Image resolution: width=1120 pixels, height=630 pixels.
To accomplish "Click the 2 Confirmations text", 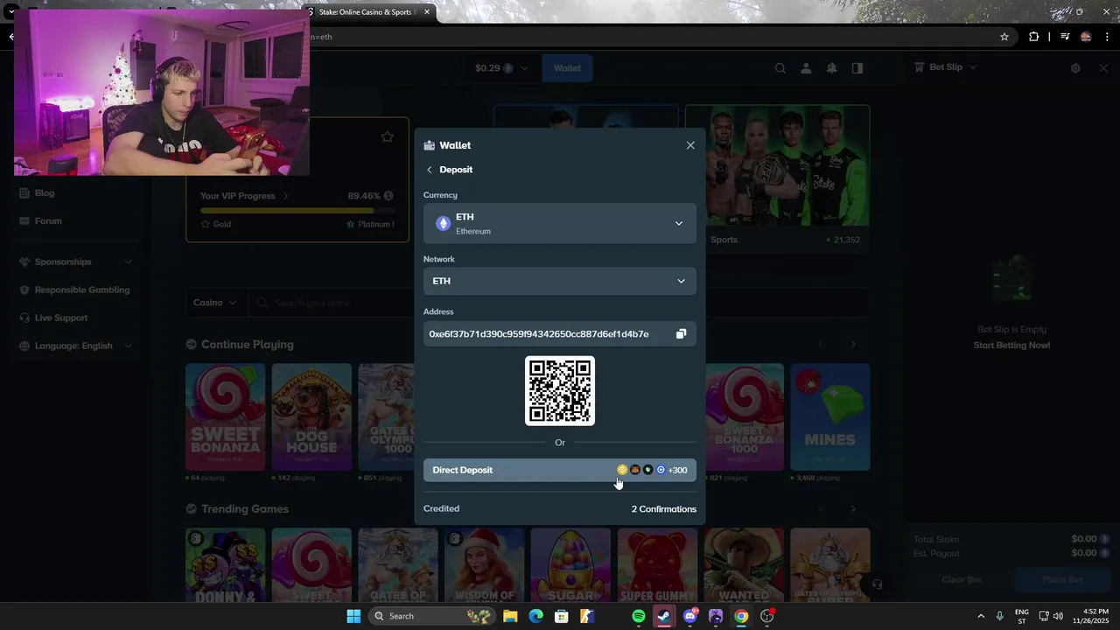I will (664, 509).
